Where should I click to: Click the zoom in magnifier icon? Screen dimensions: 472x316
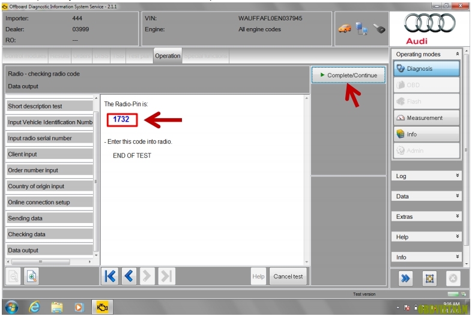point(32,276)
